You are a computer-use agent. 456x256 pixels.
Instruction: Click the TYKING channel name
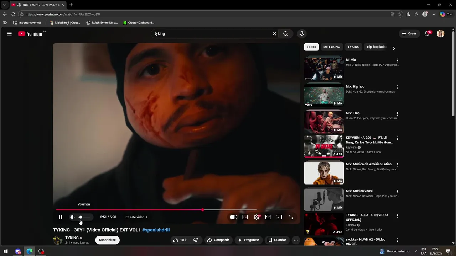[x=72, y=238]
